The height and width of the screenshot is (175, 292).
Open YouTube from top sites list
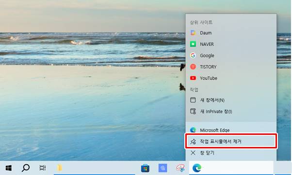pyautogui.click(x=231, y=78)
